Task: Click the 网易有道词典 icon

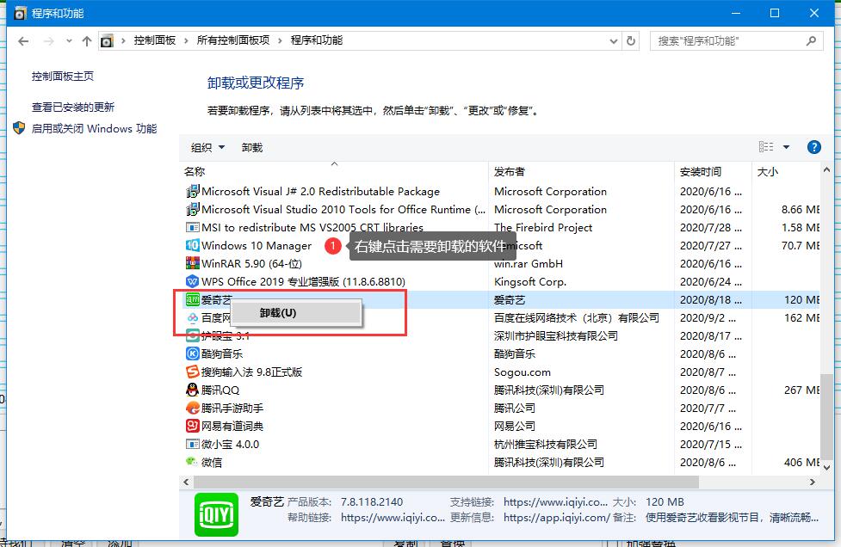Action: [193, 426]
